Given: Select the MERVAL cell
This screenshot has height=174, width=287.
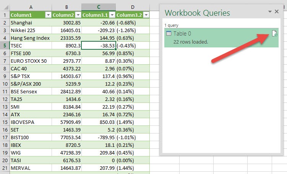Looking at the screenshot, I should (31, 168).
